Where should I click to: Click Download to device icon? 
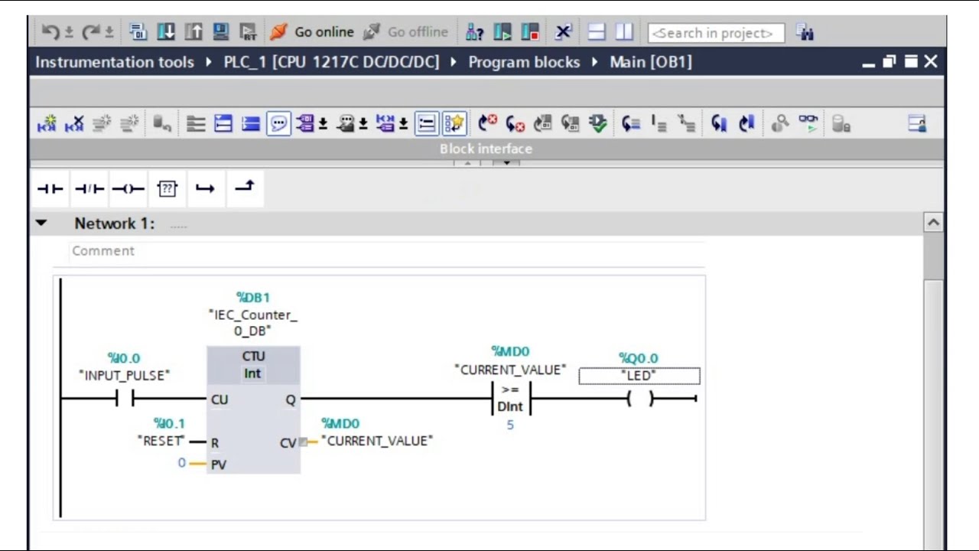tap(166, 32)
